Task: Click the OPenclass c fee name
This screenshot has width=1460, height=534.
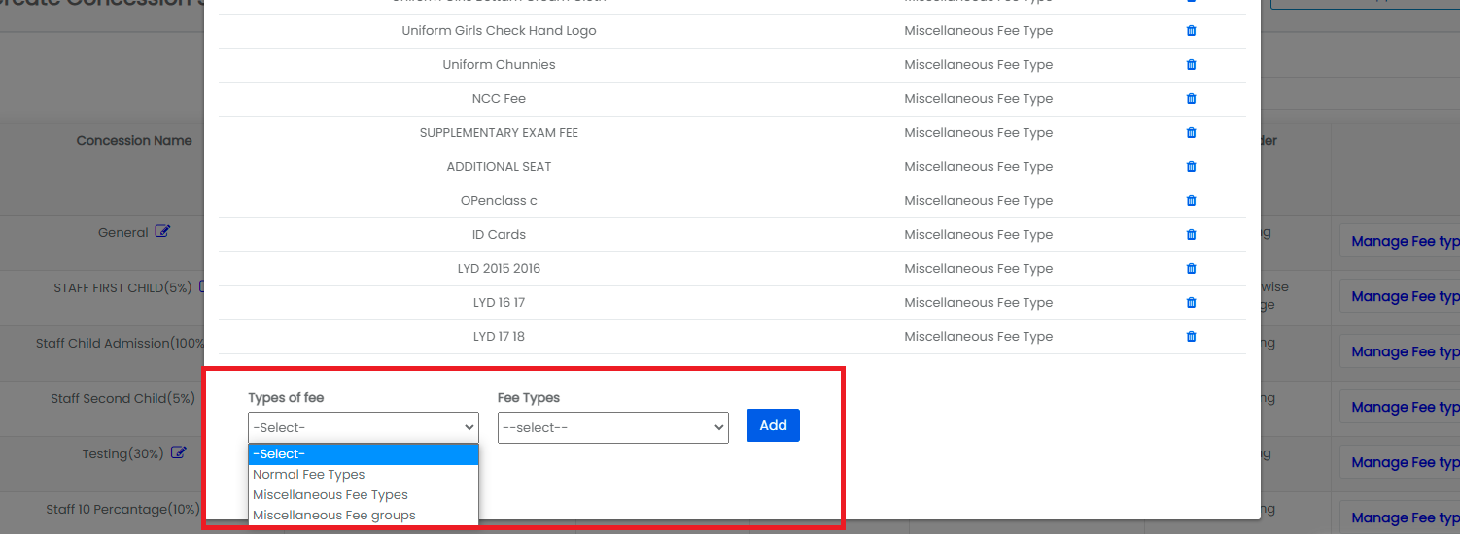Action: (x=499, y=201)
